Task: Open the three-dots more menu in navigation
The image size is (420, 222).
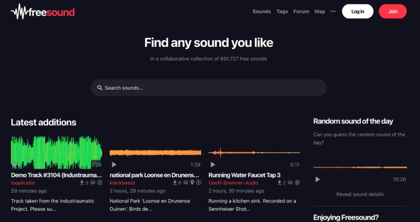Action: pyautogui.click(x=333, y=12)
